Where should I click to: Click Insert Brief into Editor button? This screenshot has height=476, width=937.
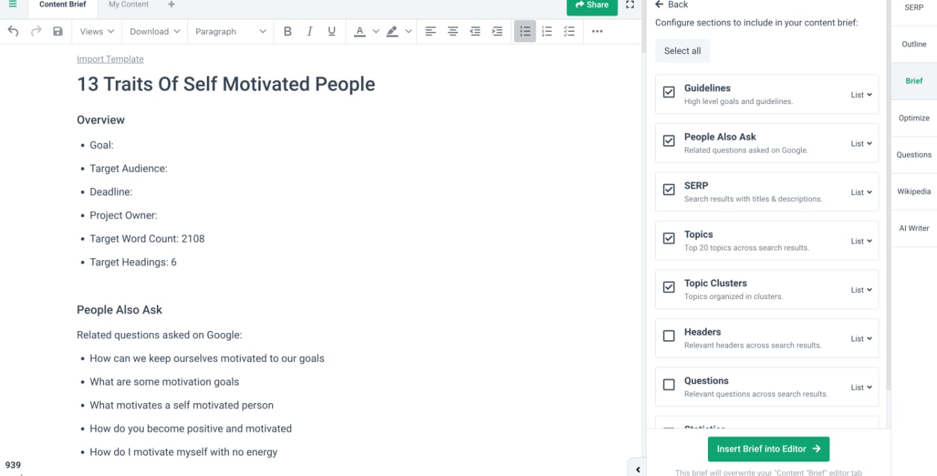point(768,449)
